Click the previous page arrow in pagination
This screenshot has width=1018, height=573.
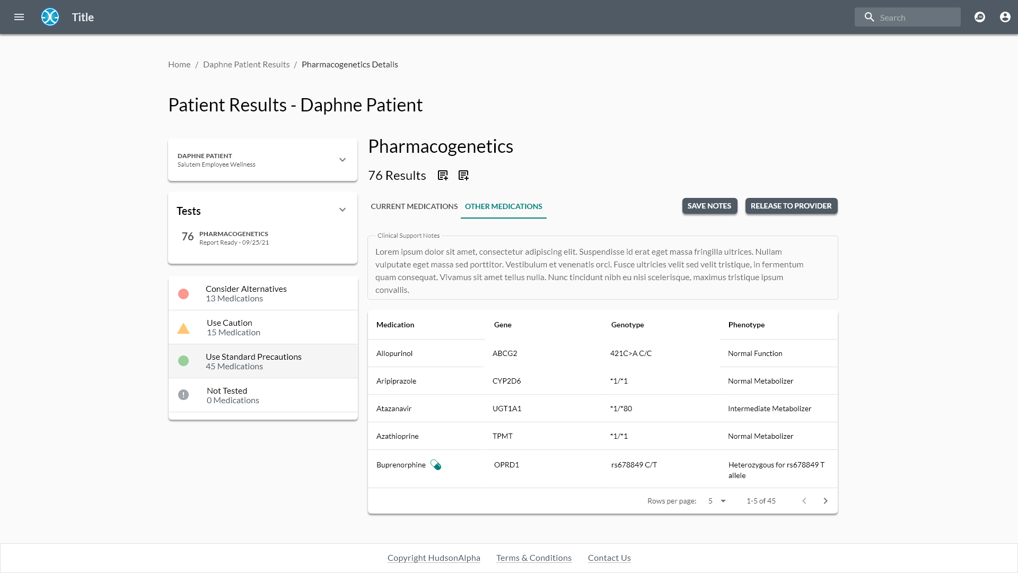[804, 501]
